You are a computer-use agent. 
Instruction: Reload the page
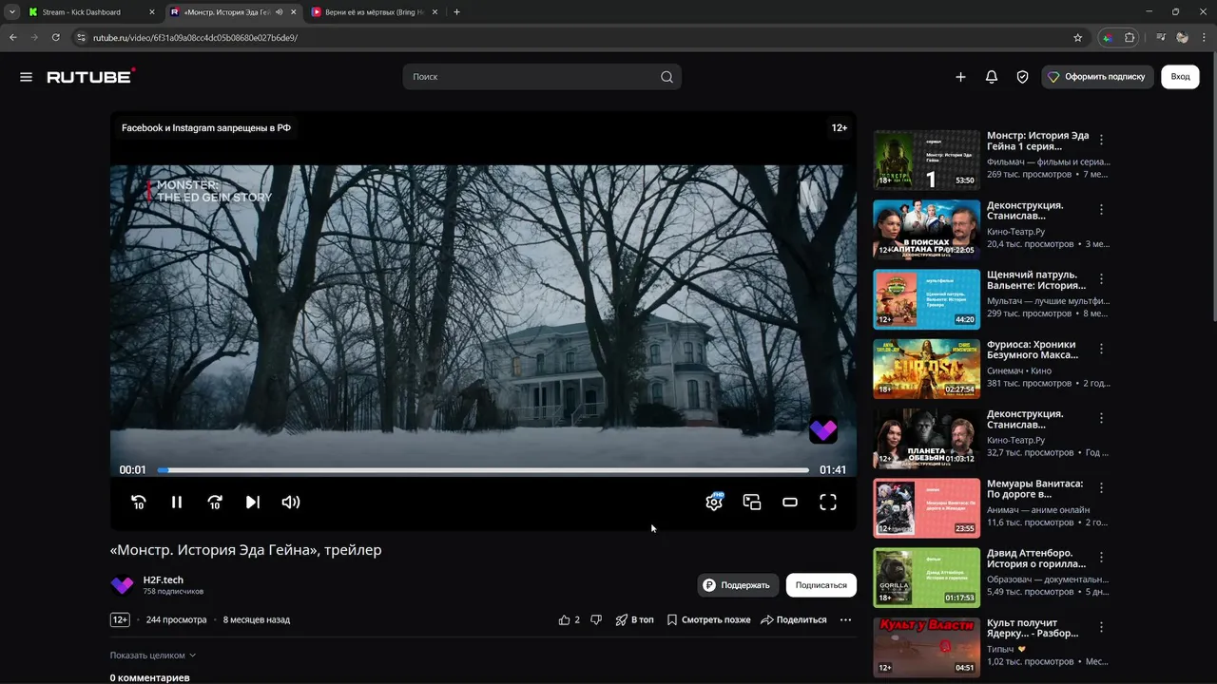(56, 38)
